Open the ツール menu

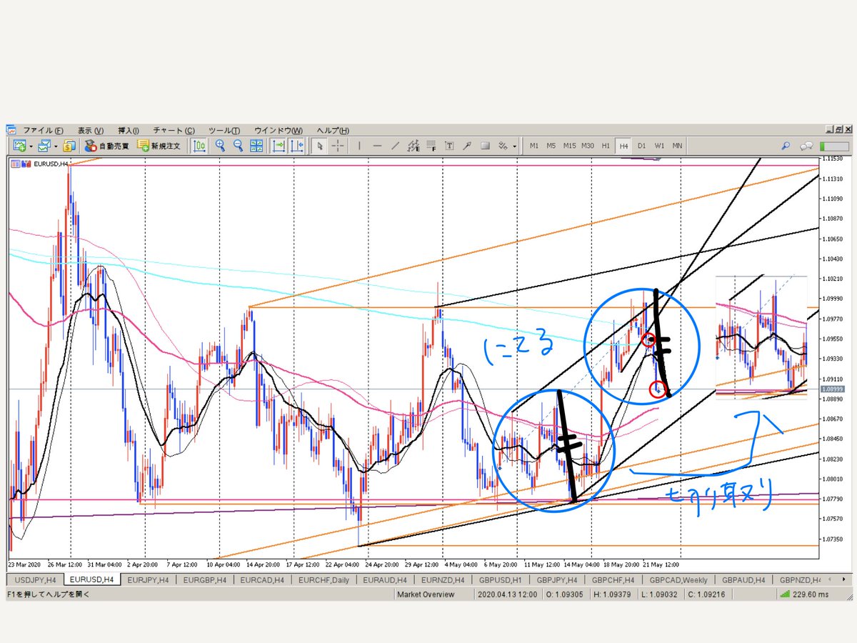224,131
